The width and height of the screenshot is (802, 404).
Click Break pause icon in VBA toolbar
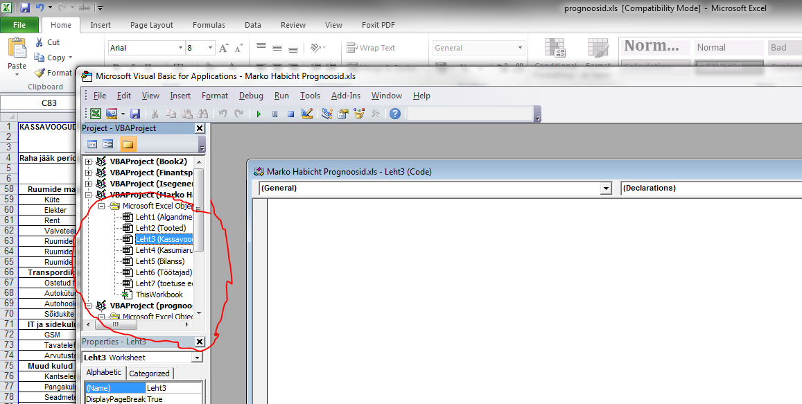click(274, 114)
